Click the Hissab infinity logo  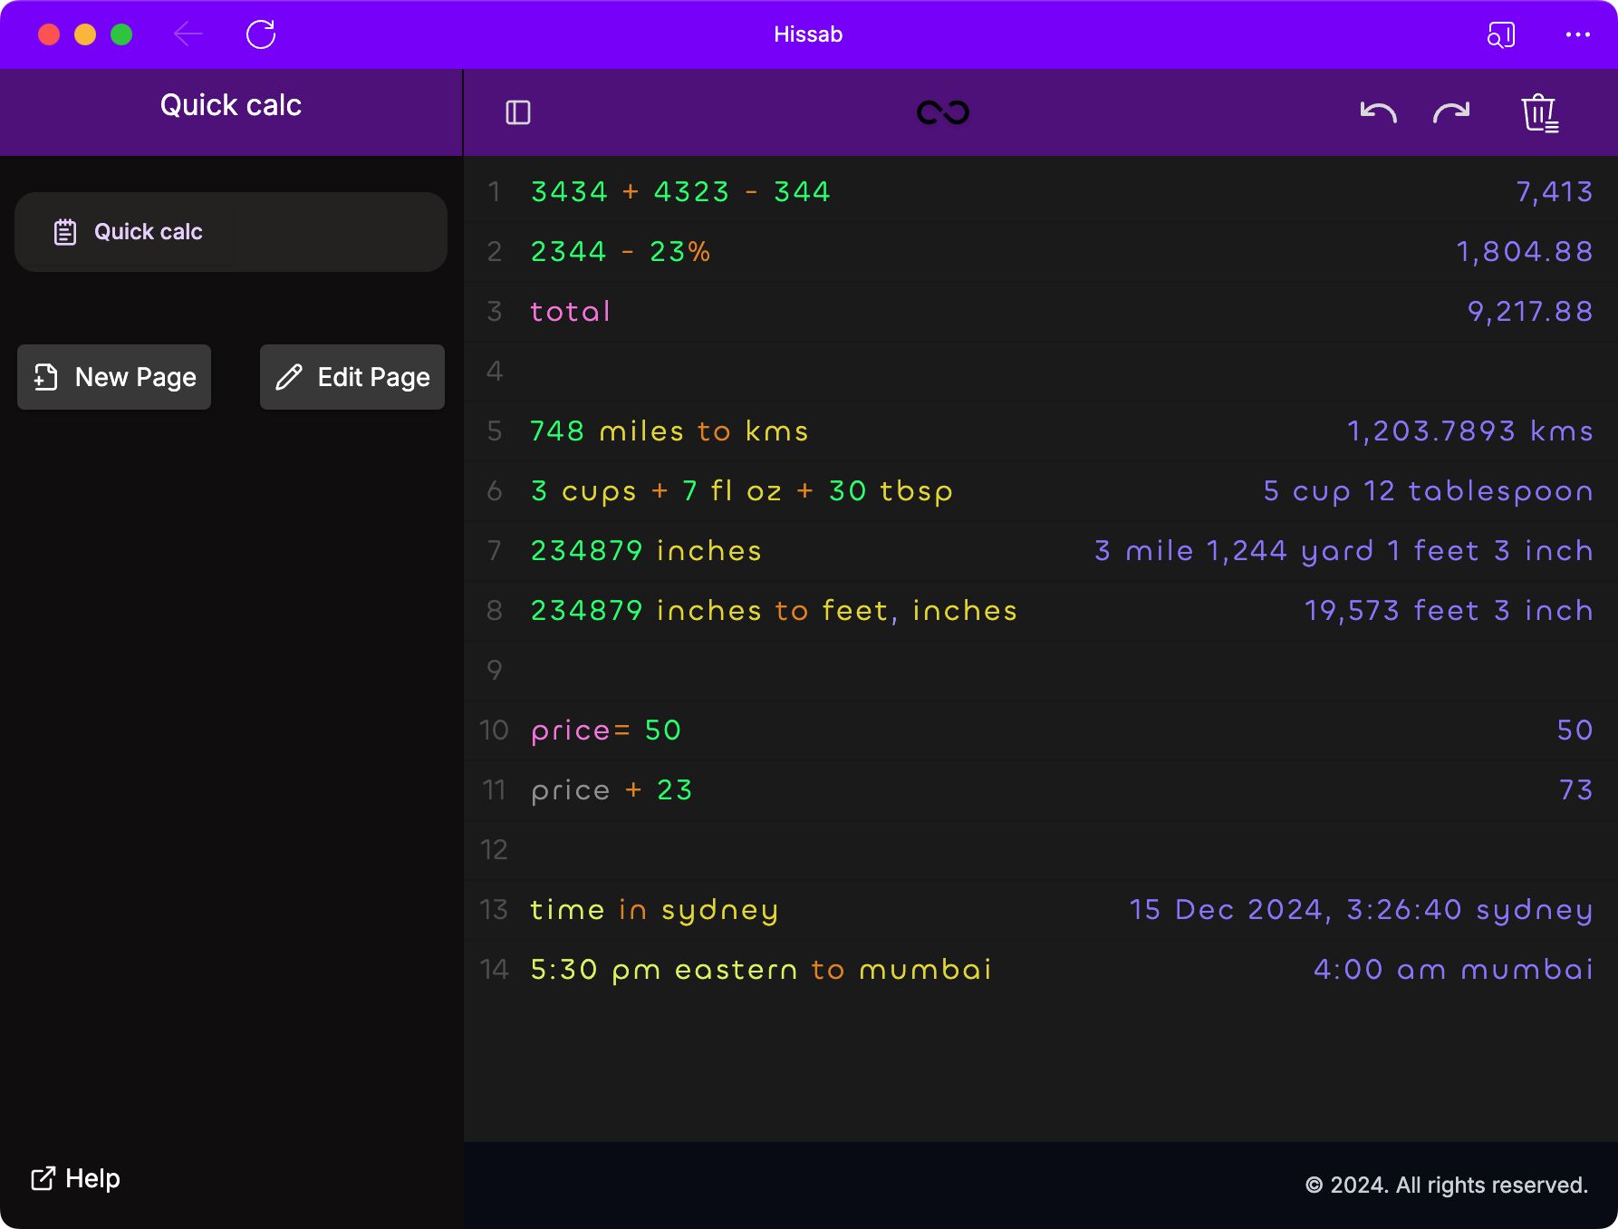coord(942,112)
